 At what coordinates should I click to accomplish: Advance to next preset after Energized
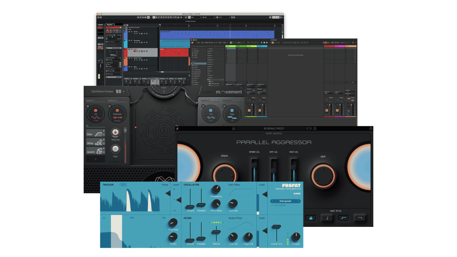point(298,201)
